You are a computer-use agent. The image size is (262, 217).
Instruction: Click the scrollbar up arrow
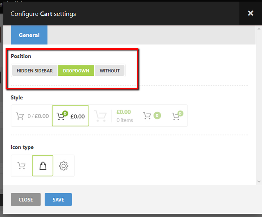(259, 29)
